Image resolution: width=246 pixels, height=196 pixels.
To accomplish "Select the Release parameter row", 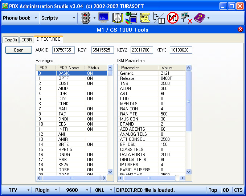I will pyautogui.click(x=152, y=78).
